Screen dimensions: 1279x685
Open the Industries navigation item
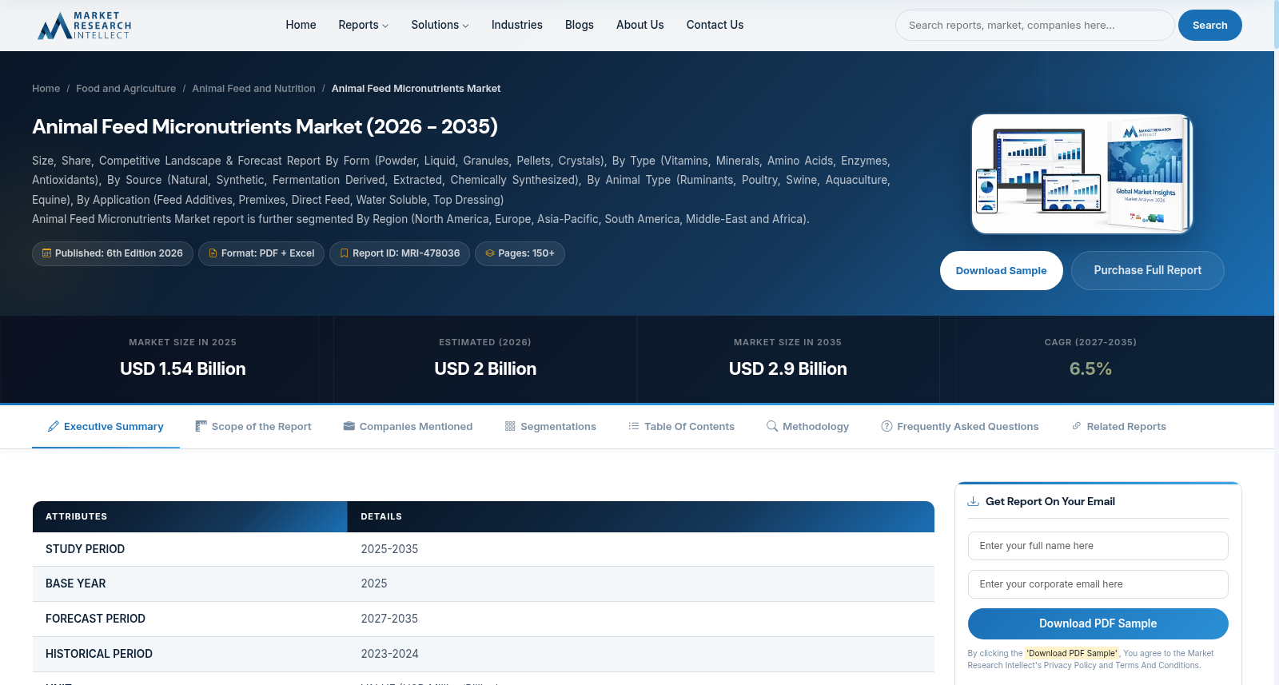pos(516,25)
